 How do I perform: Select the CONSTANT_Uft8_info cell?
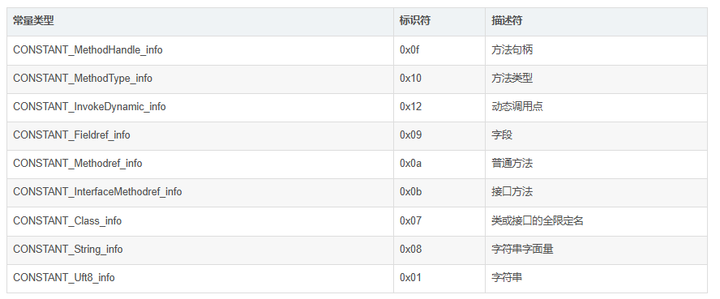click(200, 279)
